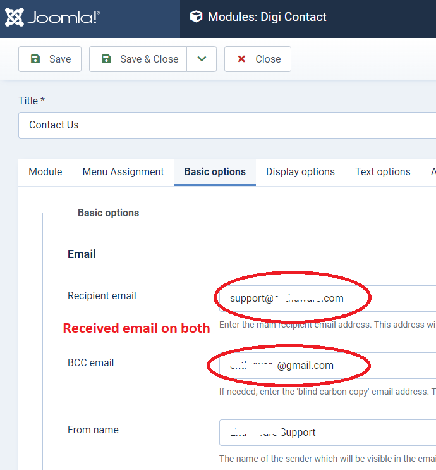Click the 'Modules: Digi Contact' page heading

coord(267,17)
